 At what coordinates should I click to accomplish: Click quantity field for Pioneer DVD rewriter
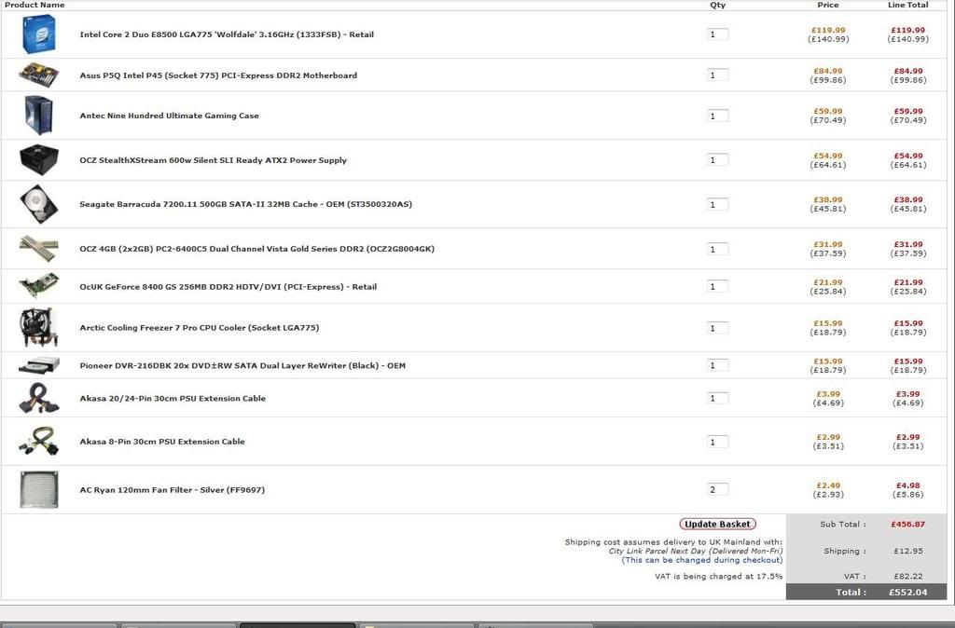[717, 366]
